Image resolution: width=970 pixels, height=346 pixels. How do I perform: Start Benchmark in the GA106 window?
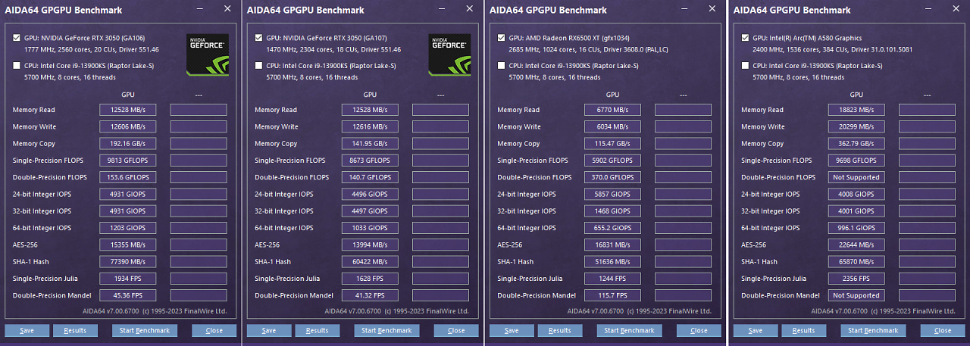(x=145, y=330)
